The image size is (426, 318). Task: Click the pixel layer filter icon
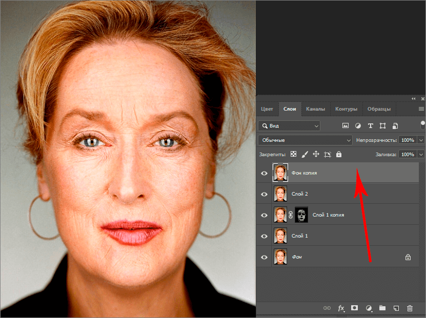coord(345,125)
